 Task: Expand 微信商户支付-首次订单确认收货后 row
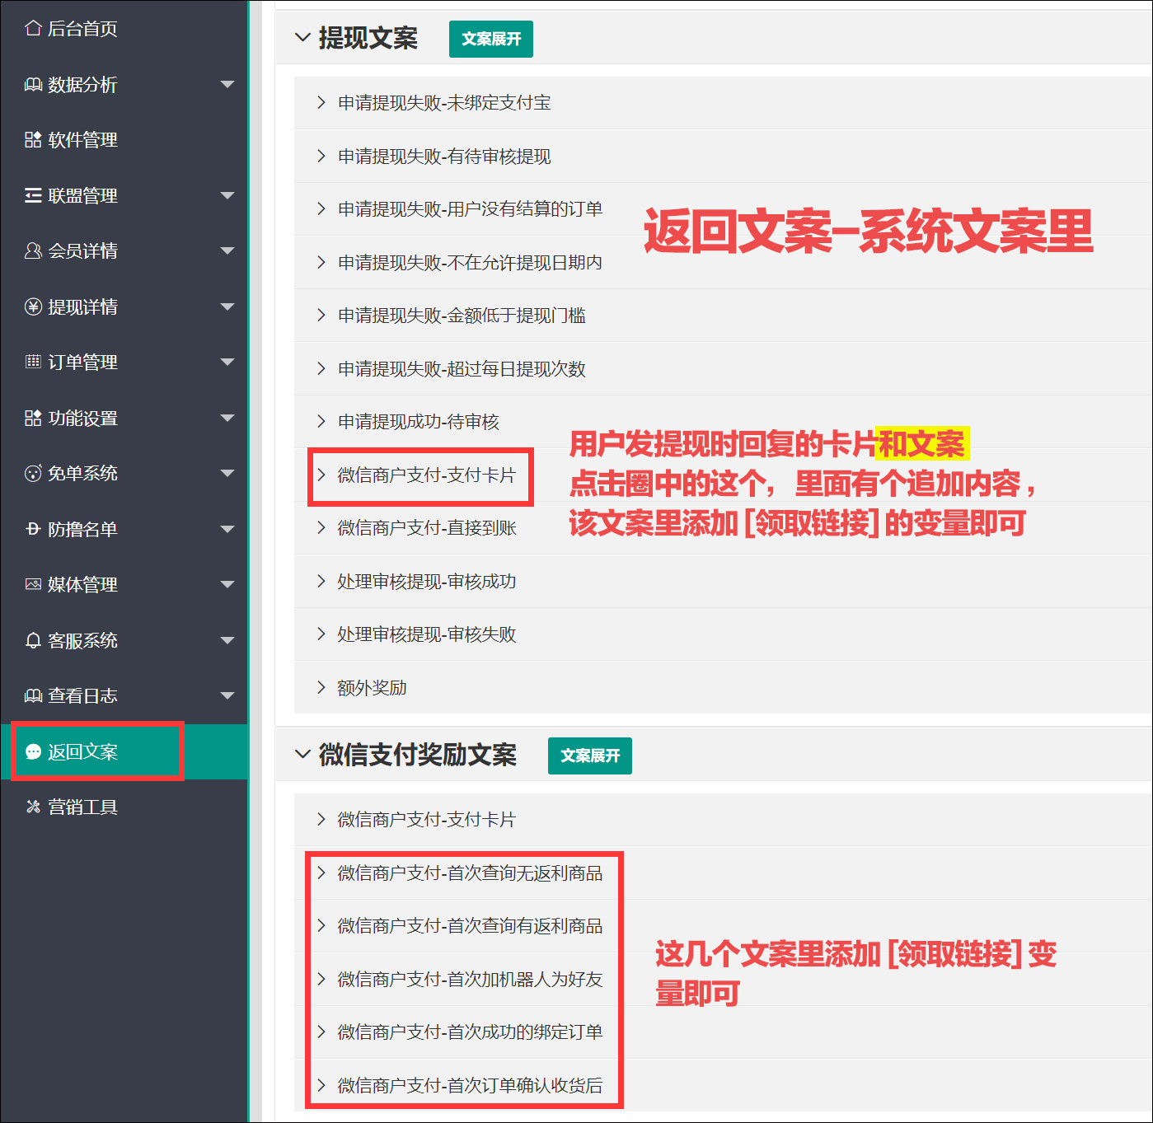click(723, 1086)
